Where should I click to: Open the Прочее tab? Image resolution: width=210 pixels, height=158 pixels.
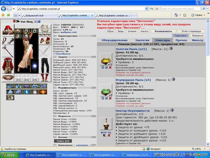click(x=181, y=40)
